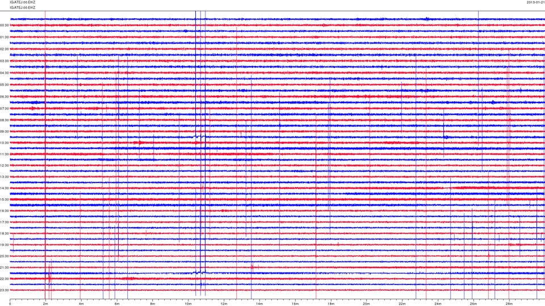Screen dimensions: 545x306
Task: Select the 19:30 row label
Action: [x=4, y=245]
